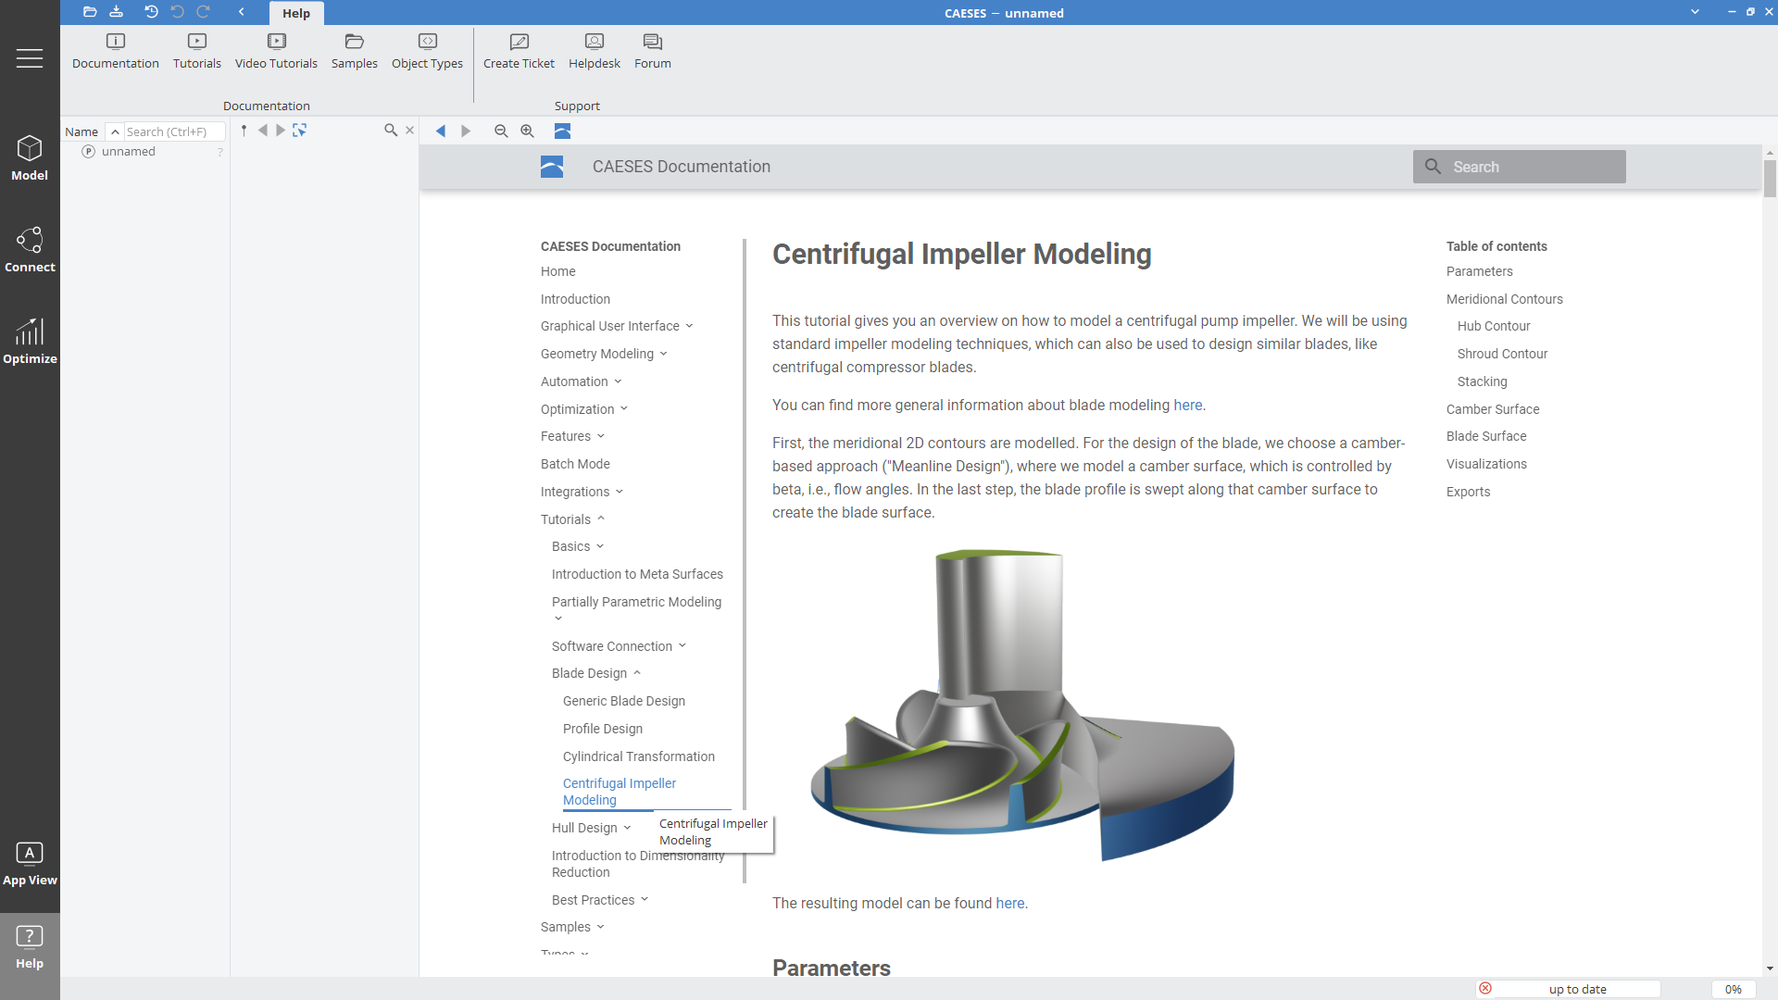Viewport: 1778px width, 1000px height.
Task: Expand Automation section
Action: point(618,381)
